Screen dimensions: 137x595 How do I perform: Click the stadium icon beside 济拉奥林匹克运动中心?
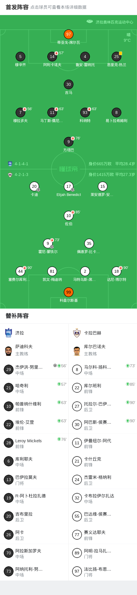[90, 21]
